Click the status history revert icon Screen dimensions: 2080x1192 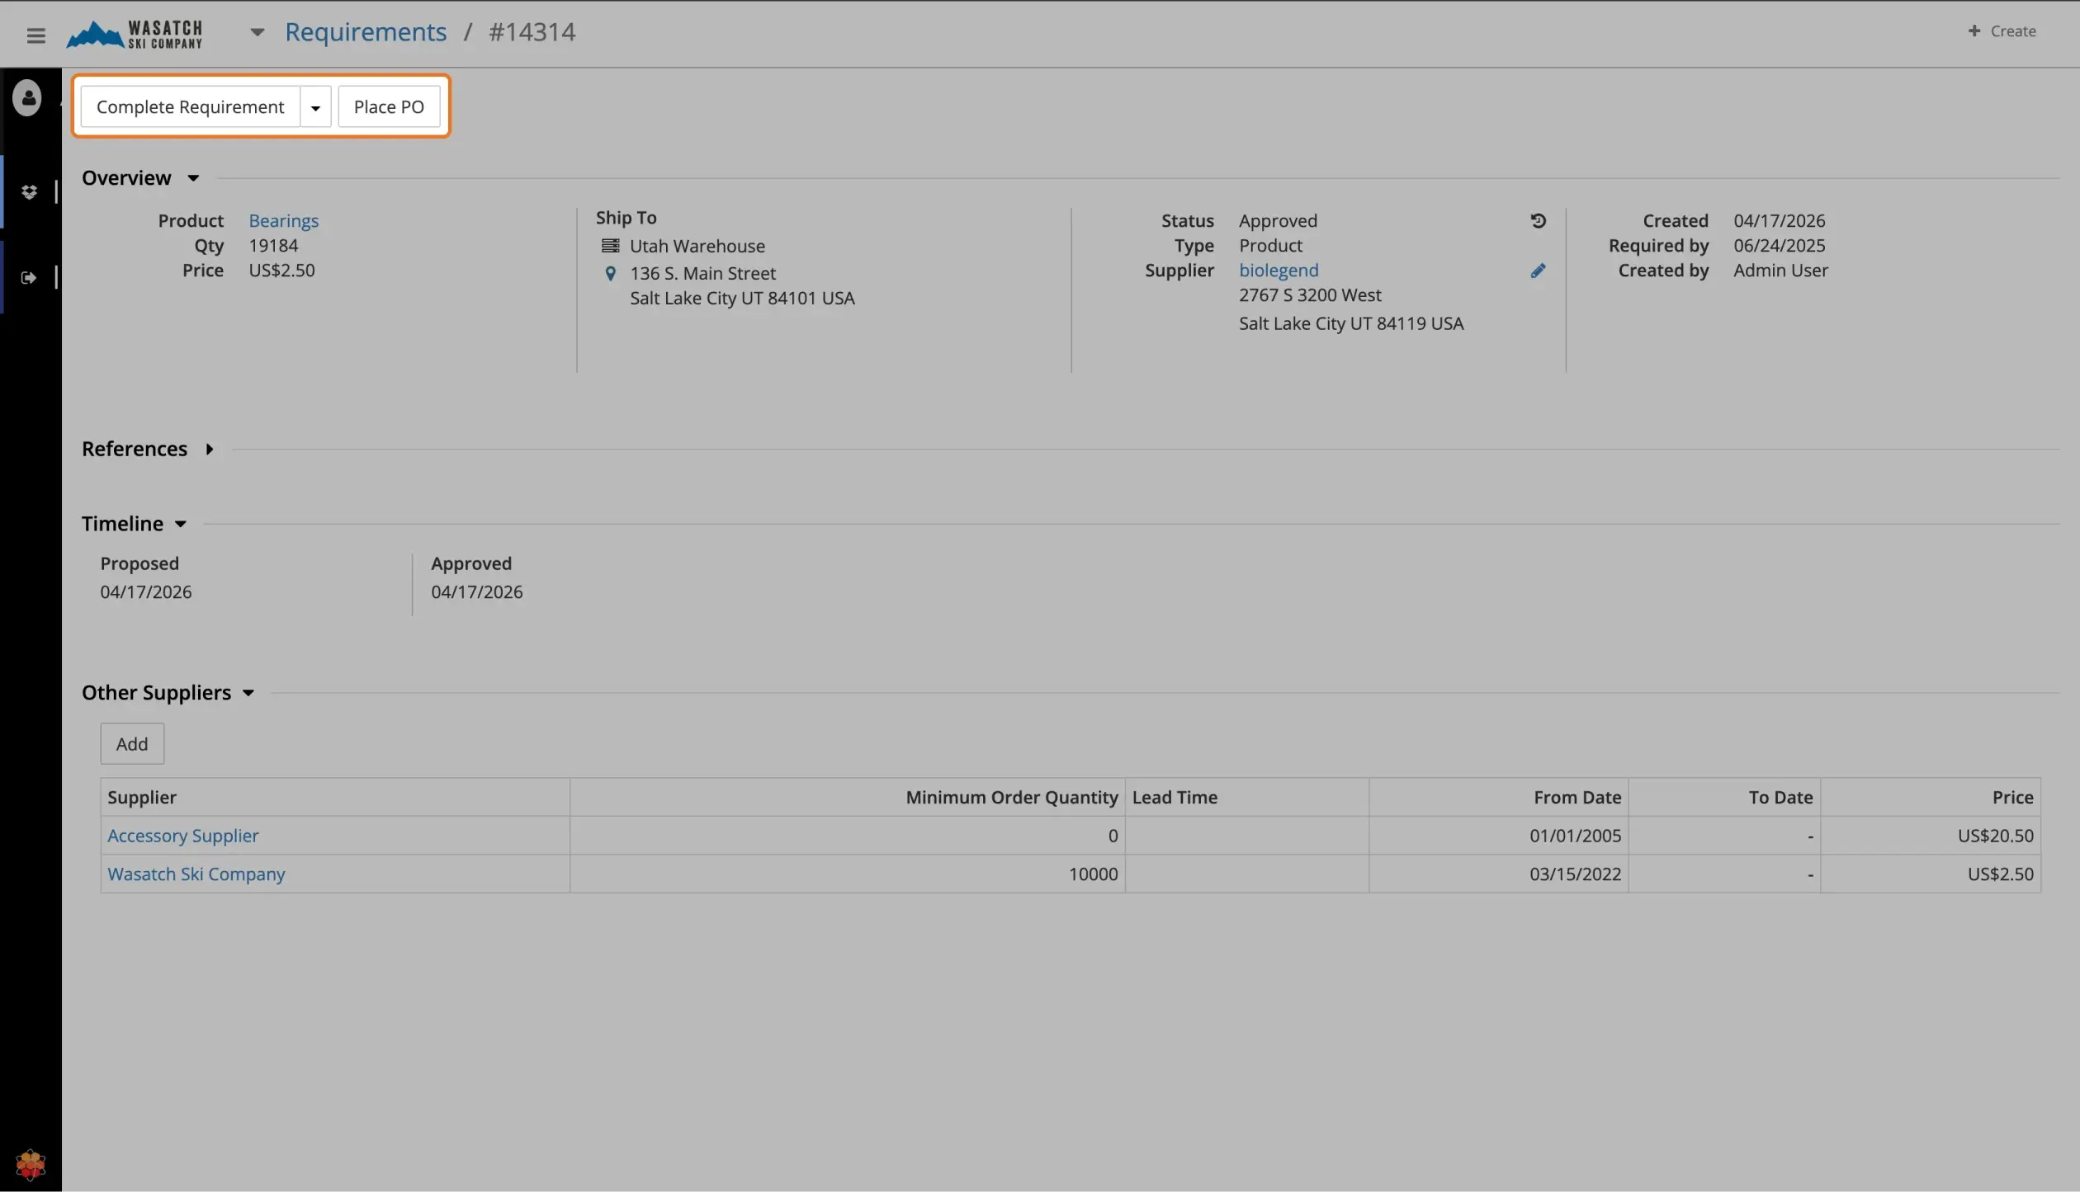click(1538, 220)
